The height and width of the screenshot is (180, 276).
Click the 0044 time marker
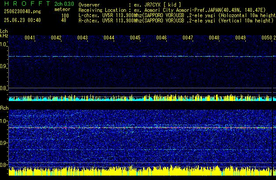109,38
